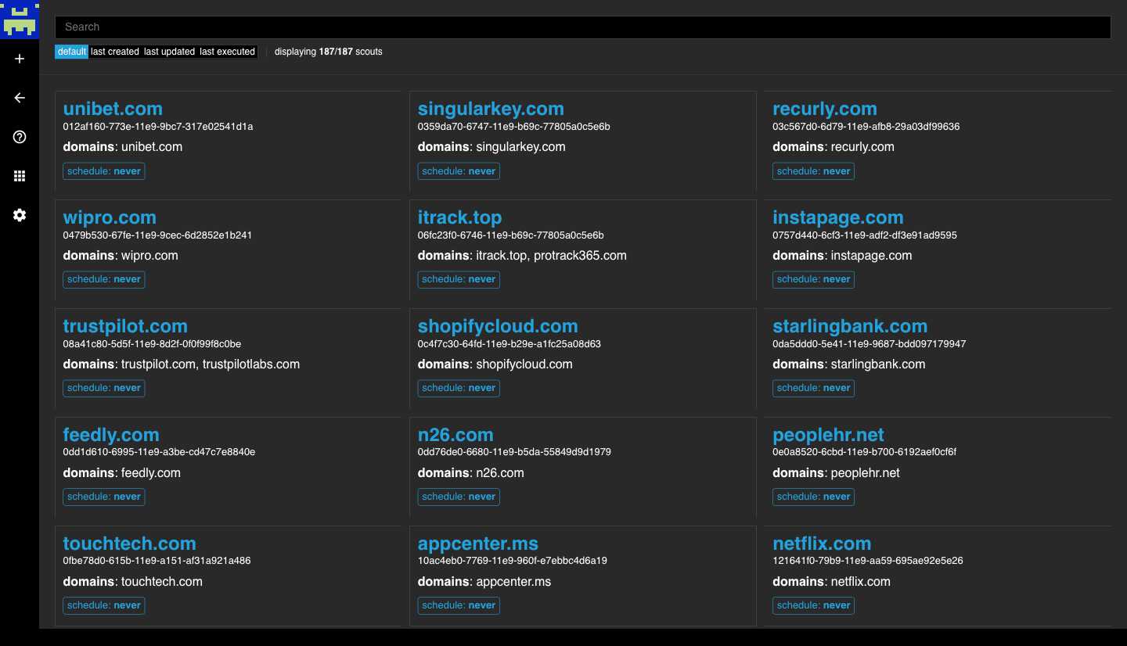Click domains line 'trustpilot.com, trustpilotlabs.com'
Screen dimensions: 1127x646
[182, 364]
